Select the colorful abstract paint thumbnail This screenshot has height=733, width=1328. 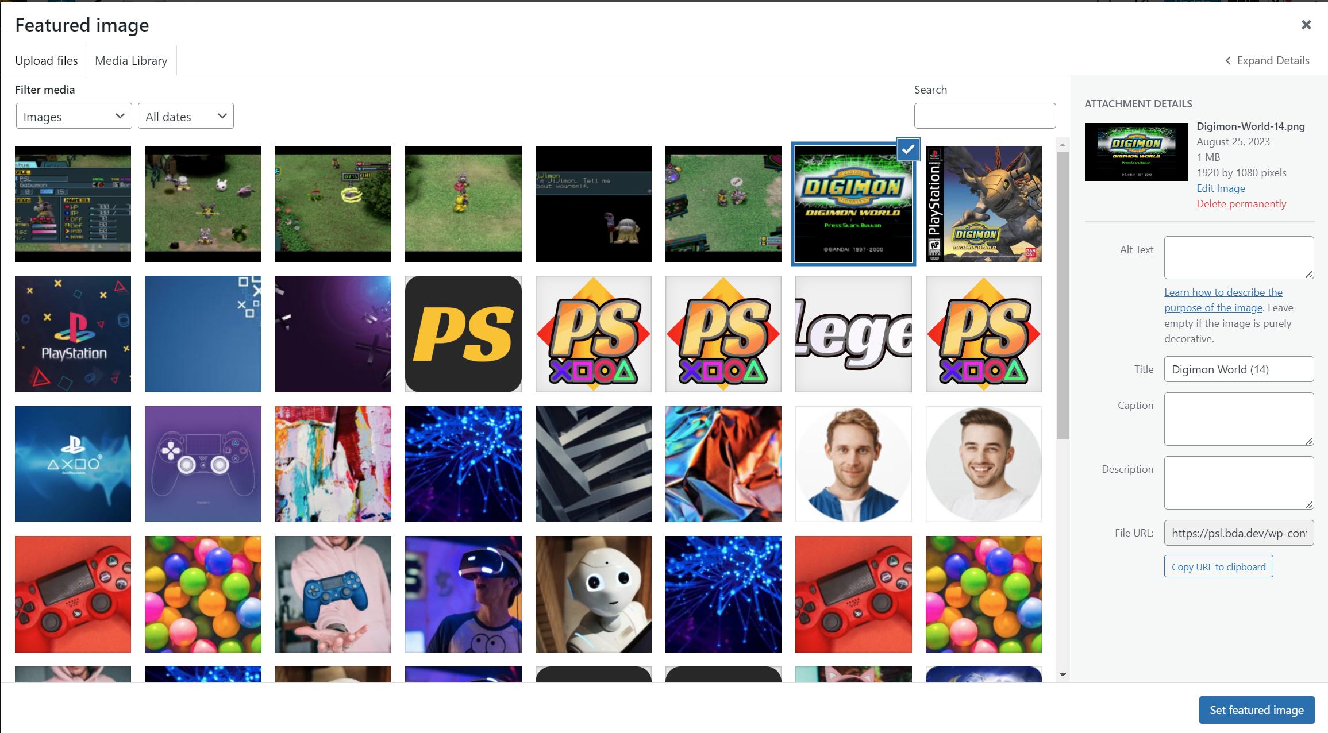click(x=333, y=464)
